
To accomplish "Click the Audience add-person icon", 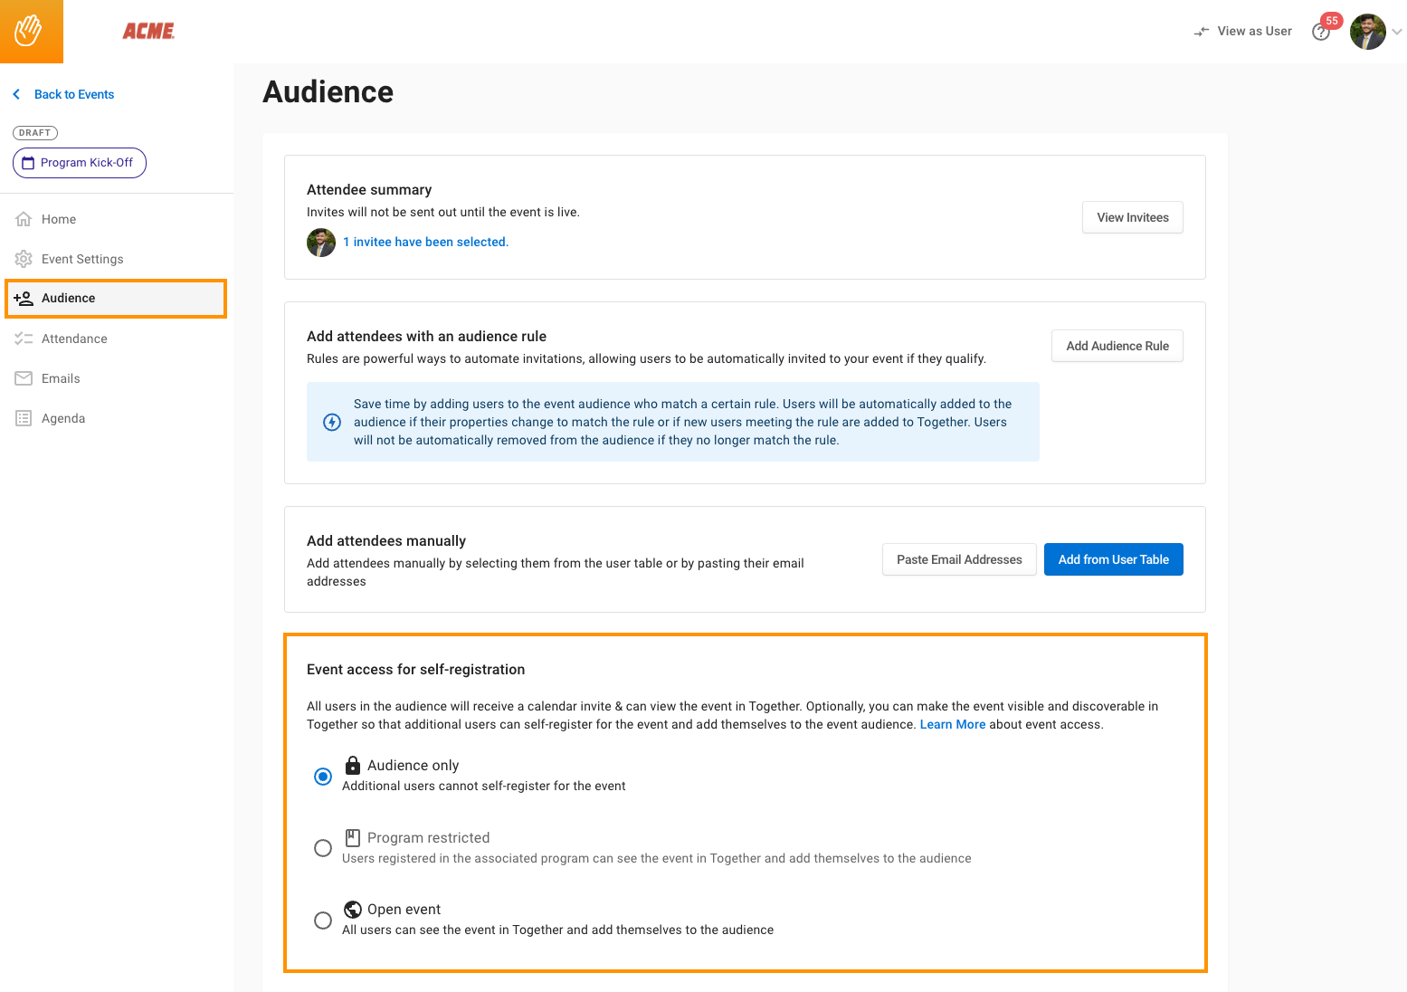I will coord(24,298).
